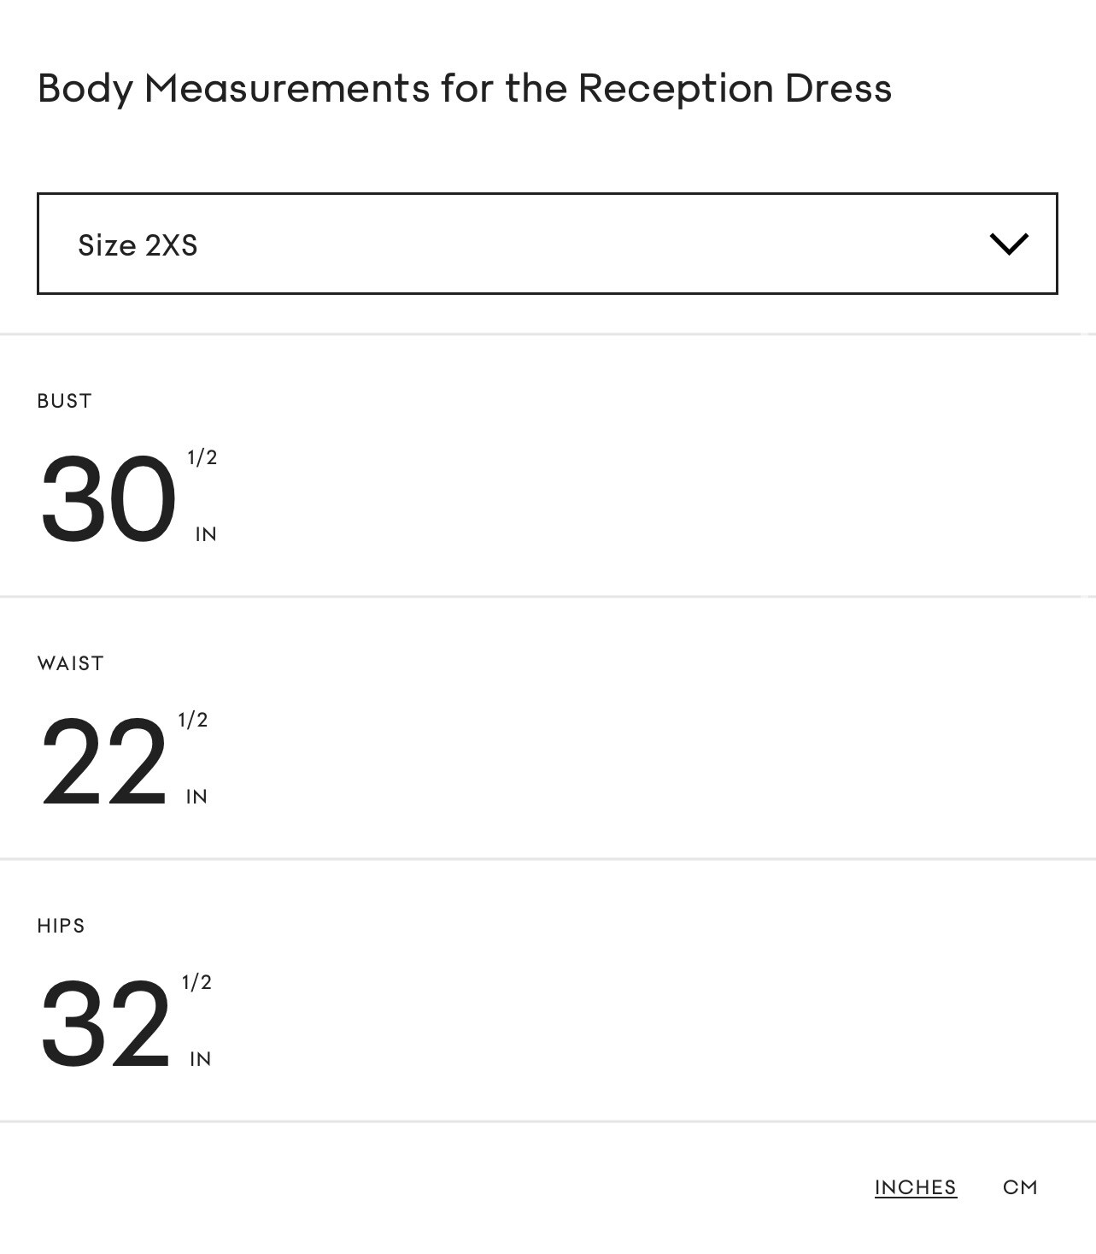The image size is (1096, 1254).
Task: Click the waist value 22
Action: click(103, 762)
